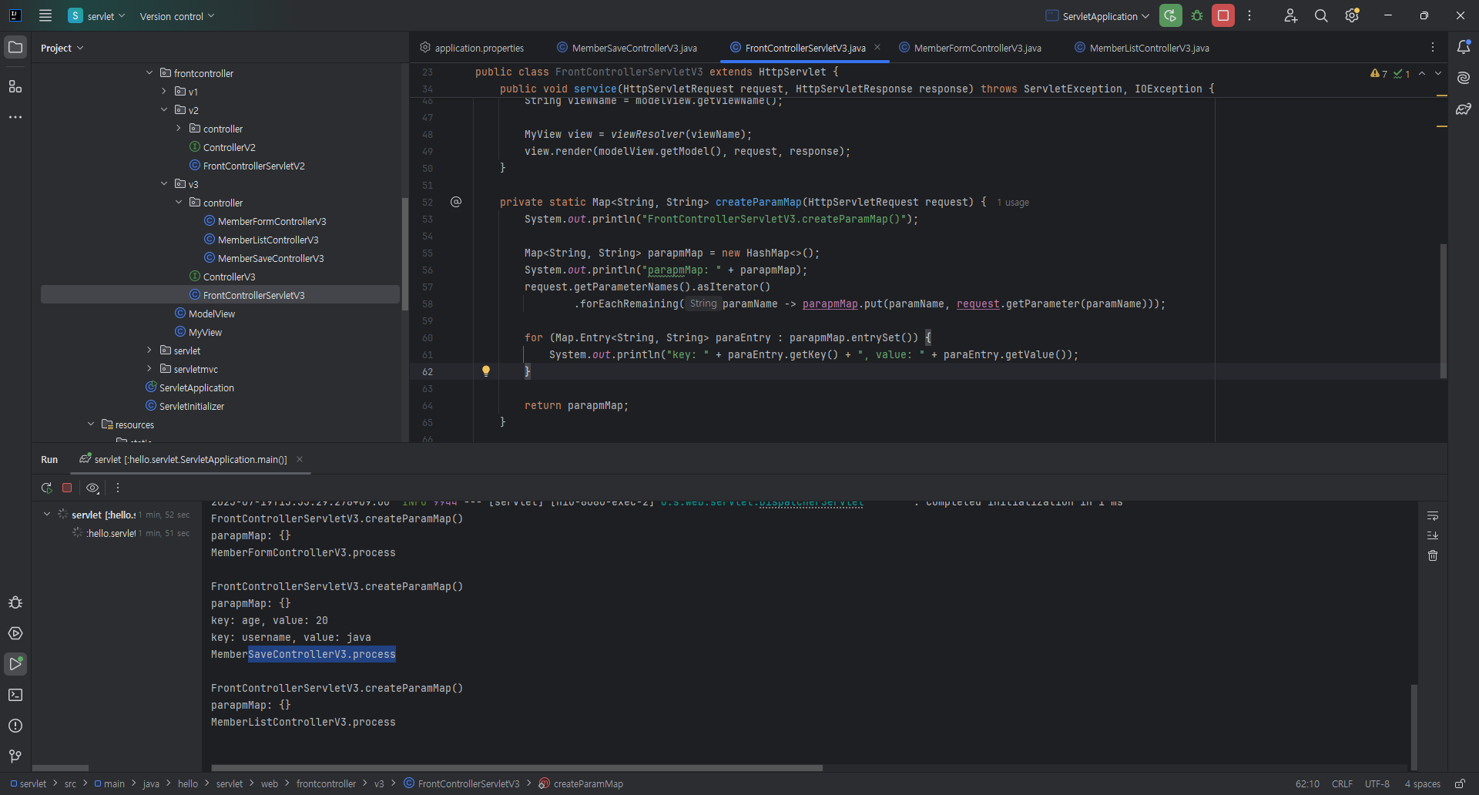The image size is (1479, 795).
Task: Open the Terminal tool window
Action: tap(15, 695)
